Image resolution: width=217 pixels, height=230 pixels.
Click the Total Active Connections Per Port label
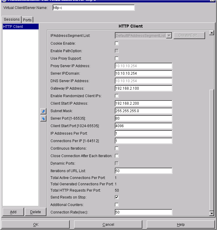(x=78, y=178)
